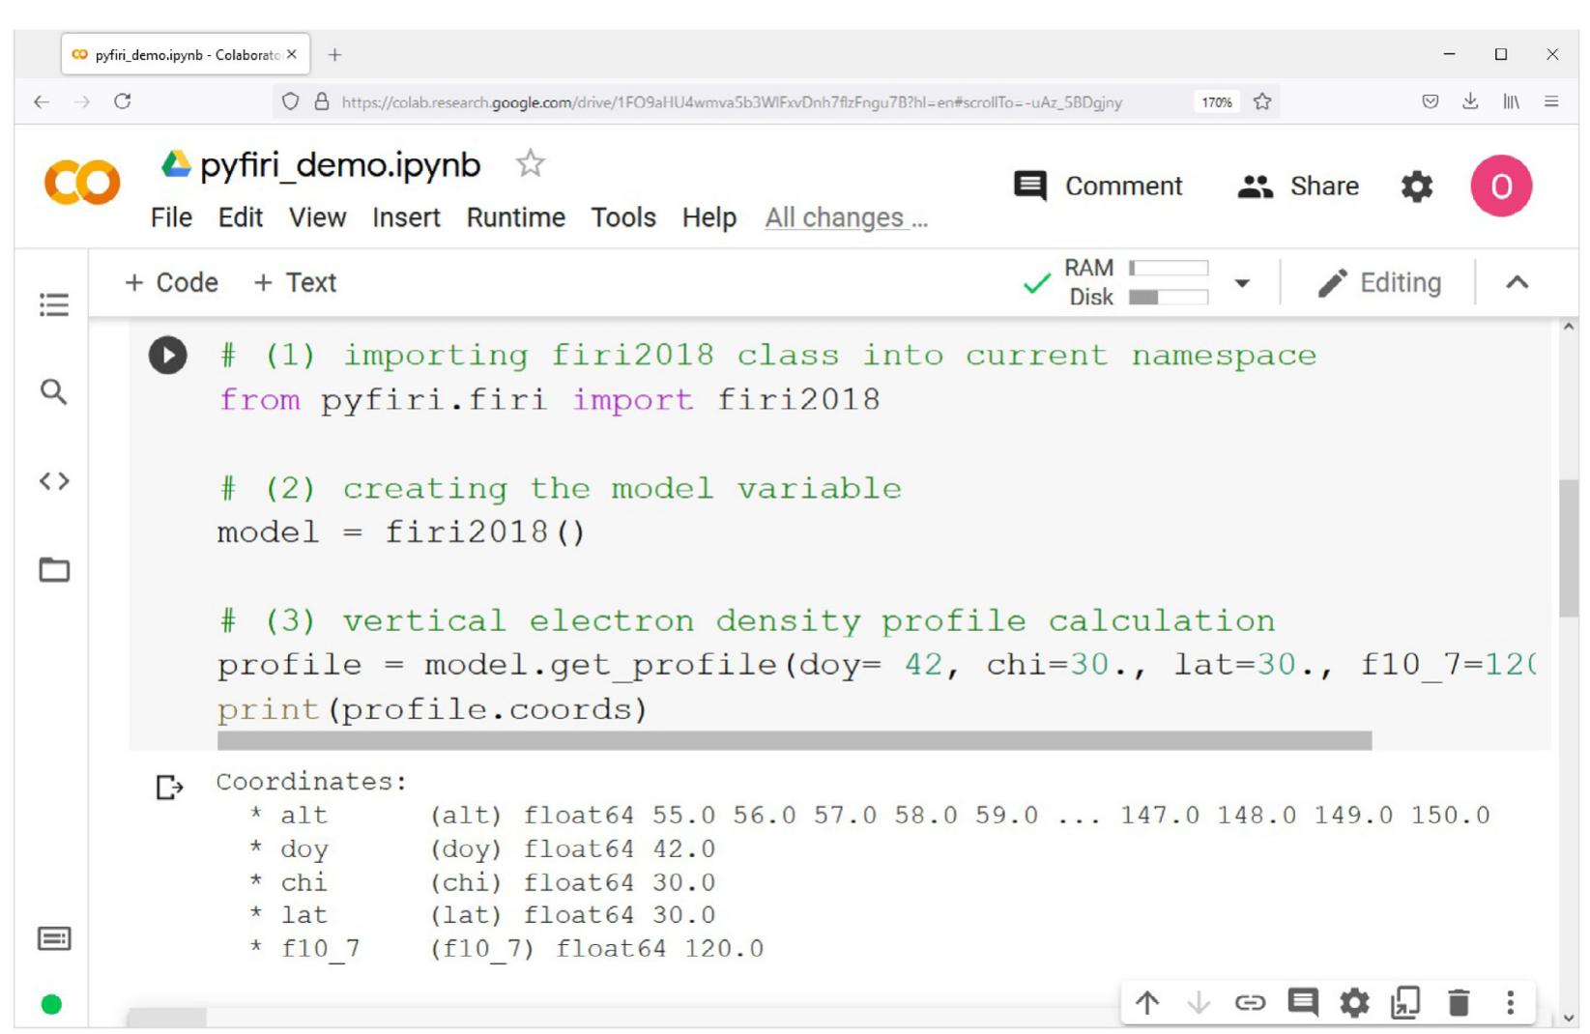Open the View menu

point(317,217)
